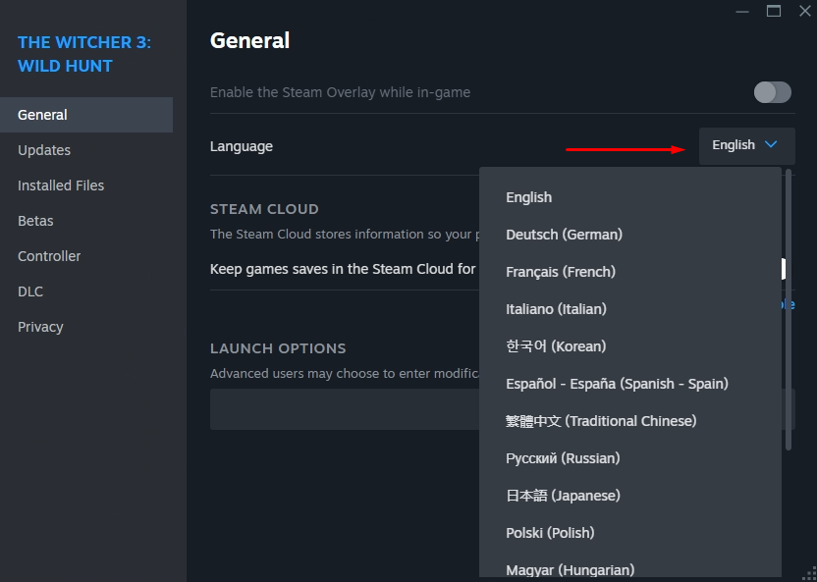Select Русский (Russian) language

pyautogui.click(x=630, y=458)
